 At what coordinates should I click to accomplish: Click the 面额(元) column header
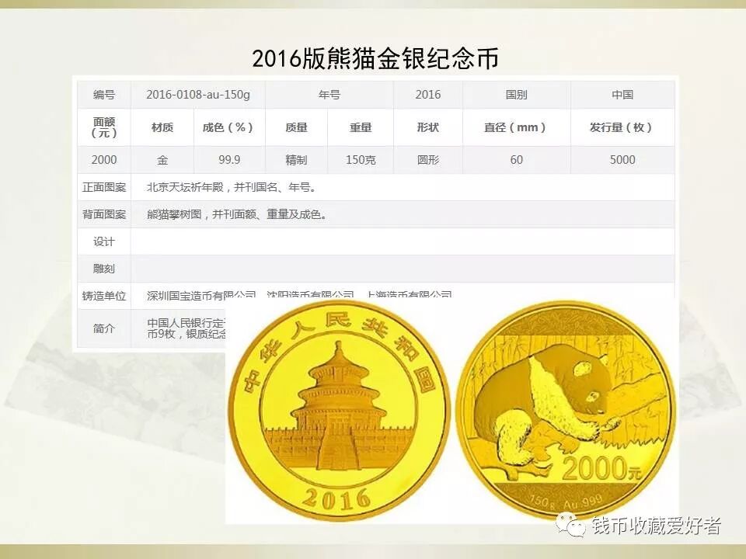pyautogui.click(x=103, y=127)
